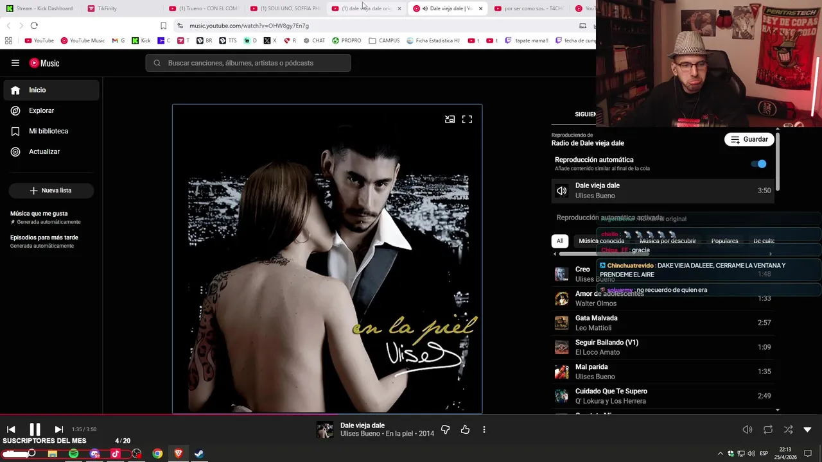Open the Kick bookmark

pyautogui.click(x=141, y=40)
